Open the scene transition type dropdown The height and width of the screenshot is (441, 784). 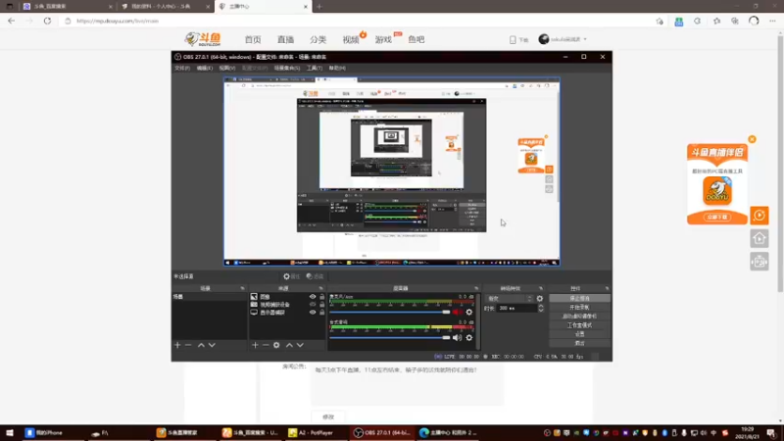tap(510, 299)
